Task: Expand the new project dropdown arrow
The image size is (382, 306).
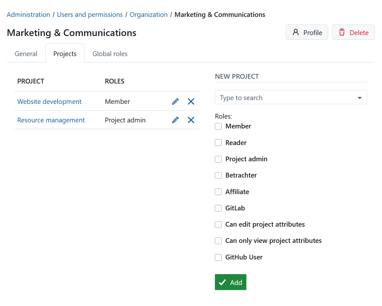Action: 360,98
